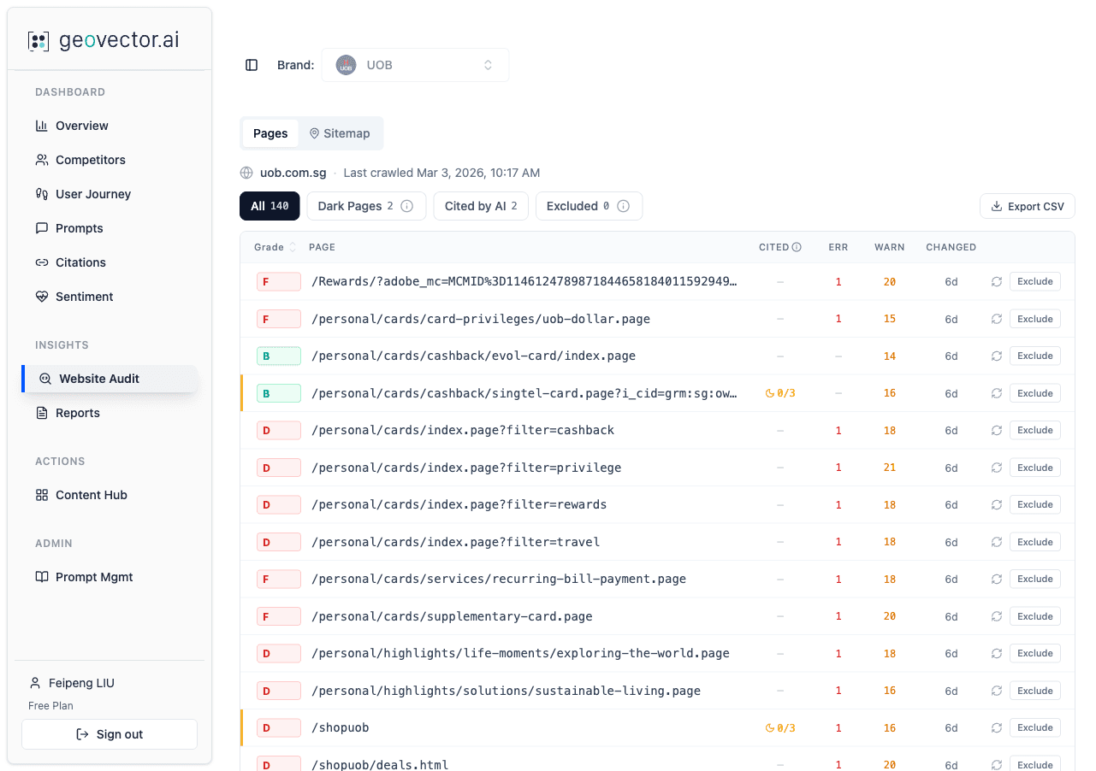This screenshot has width=1096, height=771.
Task: Refresh icon for /shopuob row
Action: (x=997, y=727)
